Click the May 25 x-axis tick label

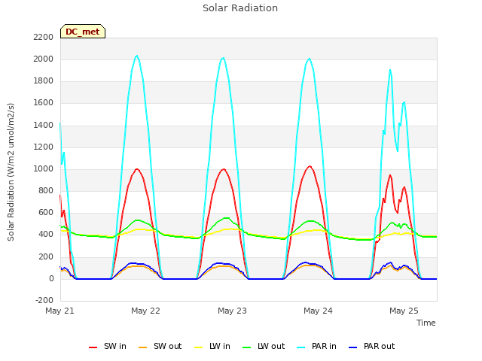coord(404,311)
